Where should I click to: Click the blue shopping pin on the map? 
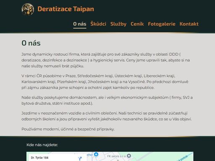tap(96, 154)
